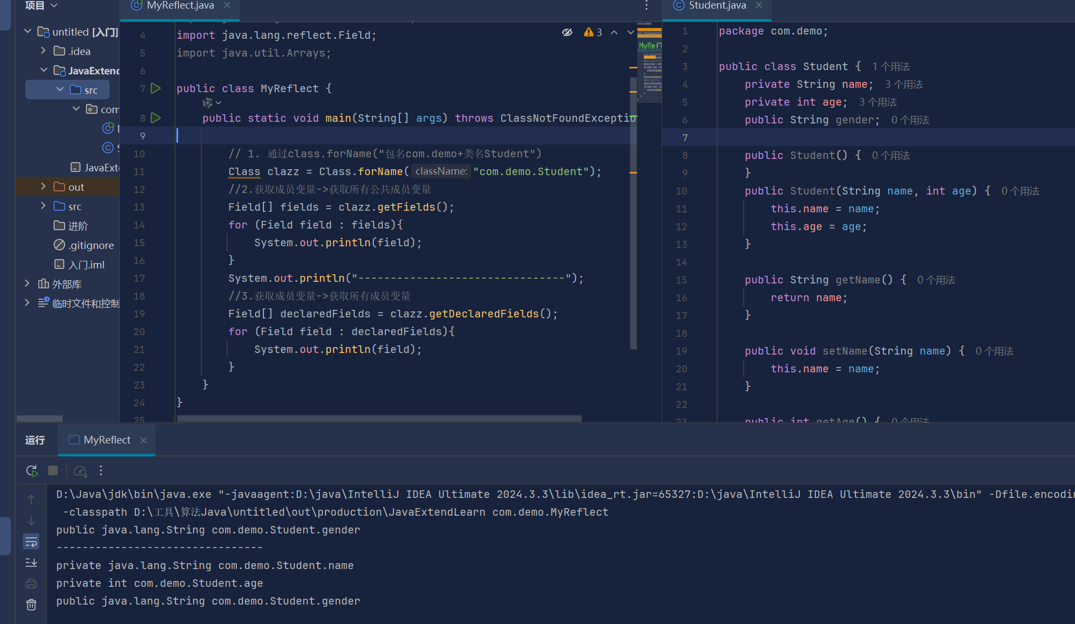Go to previous highlighted error arrow
This screenshot has width=1075, height=624.
614,32
